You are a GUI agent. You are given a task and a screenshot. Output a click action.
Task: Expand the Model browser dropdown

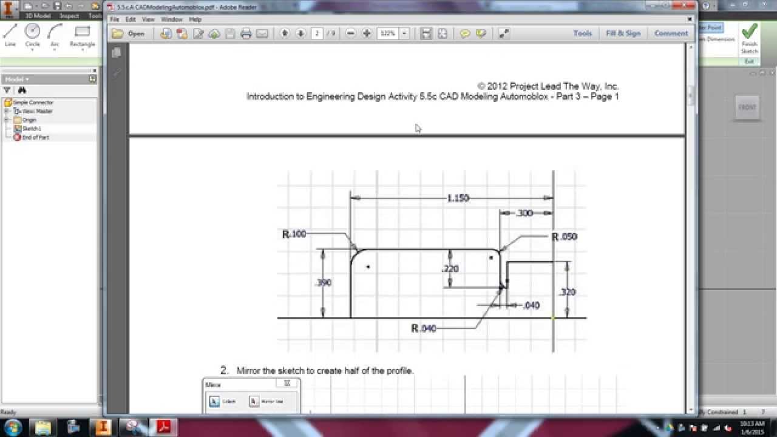(x=17, y=79)
